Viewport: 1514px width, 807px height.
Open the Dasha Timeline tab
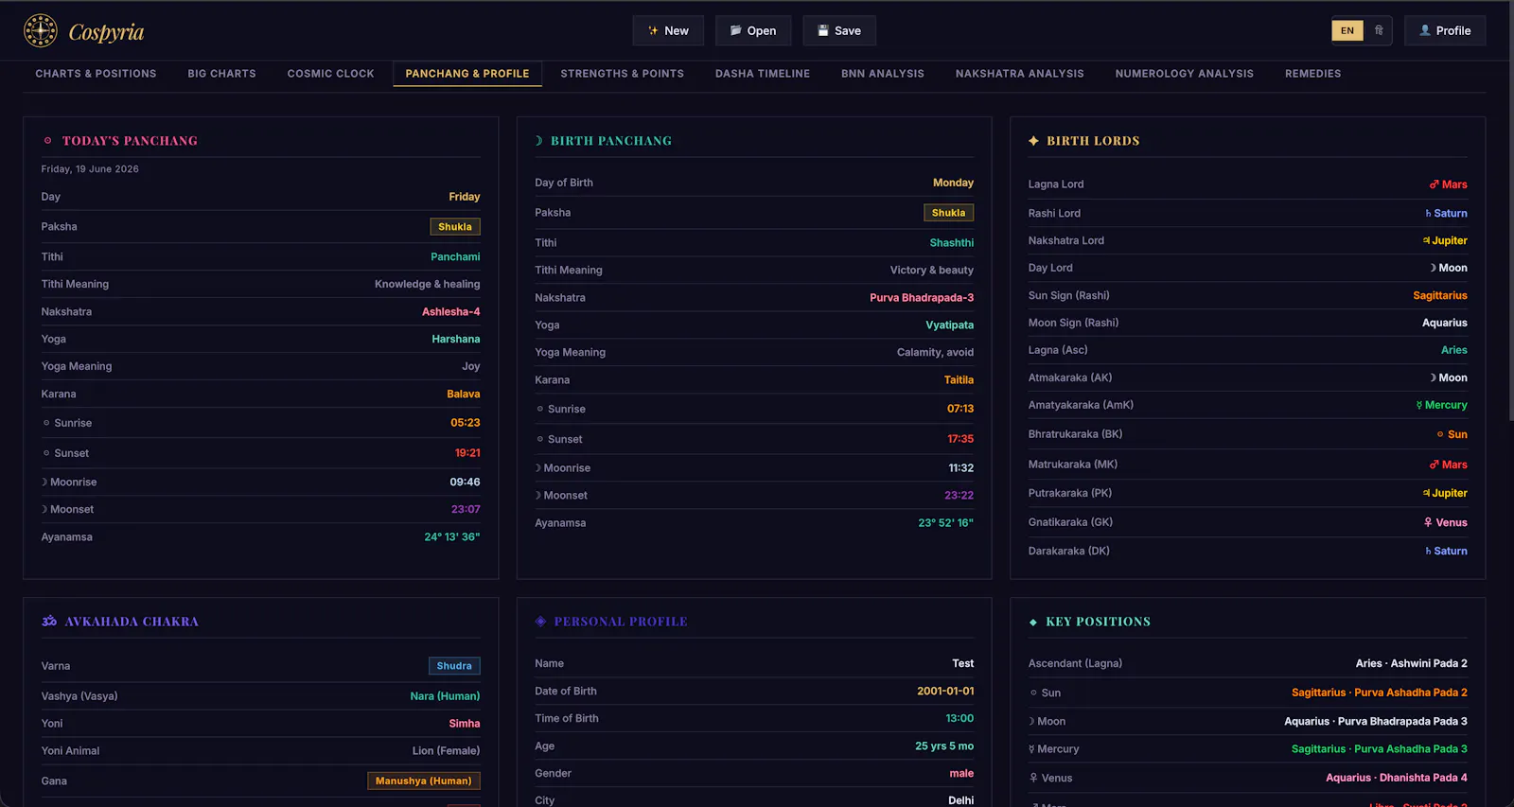tap(763, 74)
